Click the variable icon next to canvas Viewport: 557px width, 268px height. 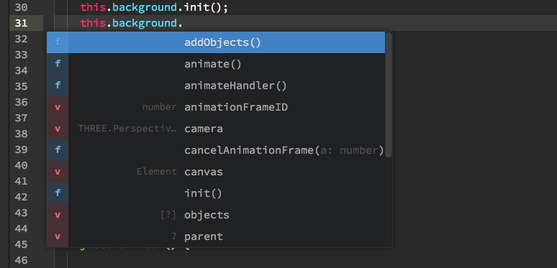point(58,172)
